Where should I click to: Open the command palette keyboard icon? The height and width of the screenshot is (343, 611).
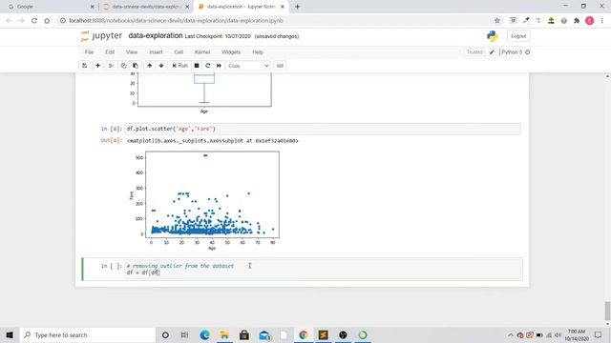click(x=280, y=66)
